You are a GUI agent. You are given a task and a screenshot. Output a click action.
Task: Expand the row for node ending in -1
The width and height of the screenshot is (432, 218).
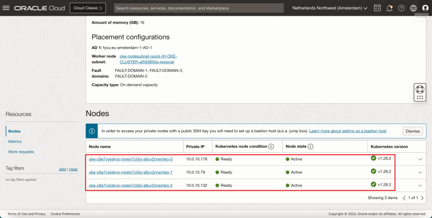[x=420, y=172]
